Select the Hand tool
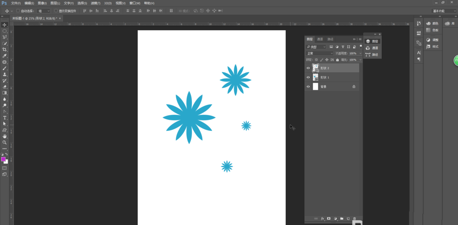458x225 pixels. pos(5,136)
